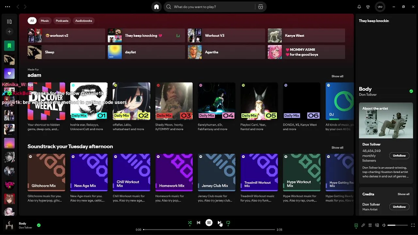
Task: Open the three-dot app menu
Action: (x=8, y=7)
